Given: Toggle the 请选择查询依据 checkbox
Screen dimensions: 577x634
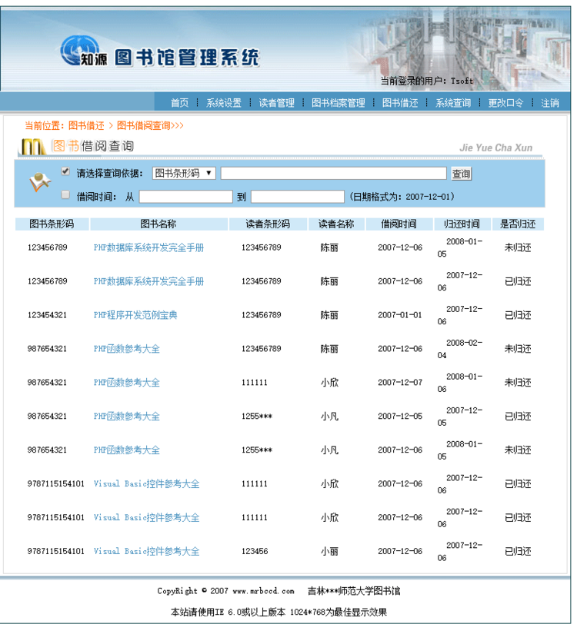Looking at the screenshot, I should (65, 171).
